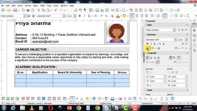Toggle Italic in the formatting toolbar
This screenshot has height=111, width=197.
point(84,16)
